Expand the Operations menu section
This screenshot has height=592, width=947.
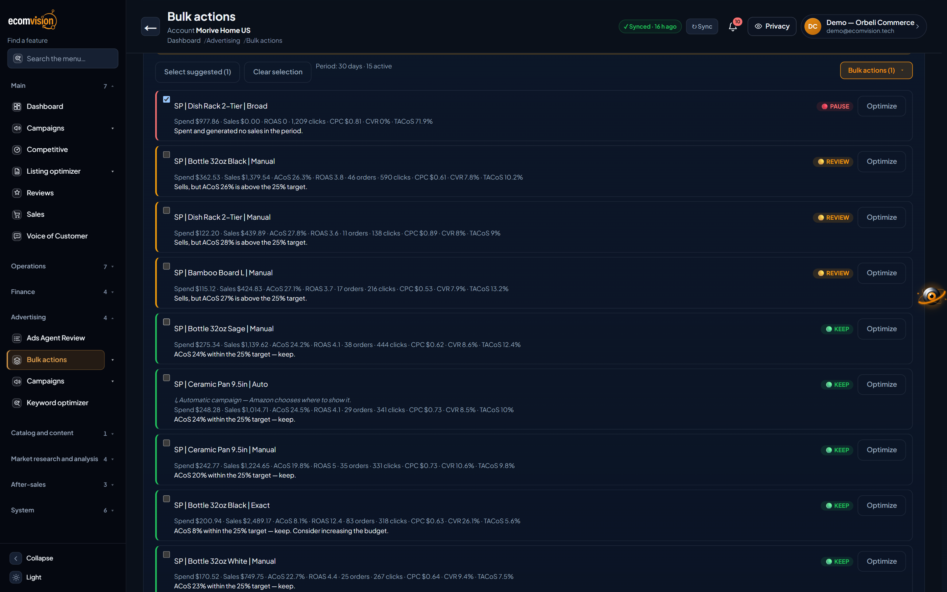(x=62, y=266)
